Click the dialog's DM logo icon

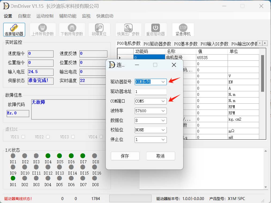pyautogui.click(x=112, y=65)
